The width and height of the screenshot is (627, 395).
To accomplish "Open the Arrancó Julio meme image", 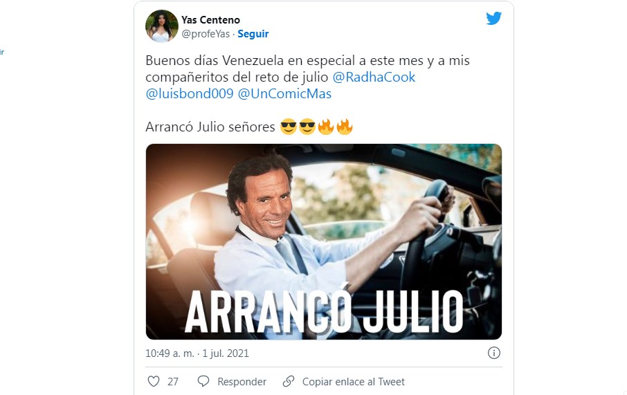I will point(323,241).
